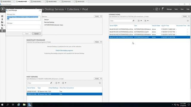Sort host servers by the Server Name column
Viewport: 191px width, 107px height.
31,88
